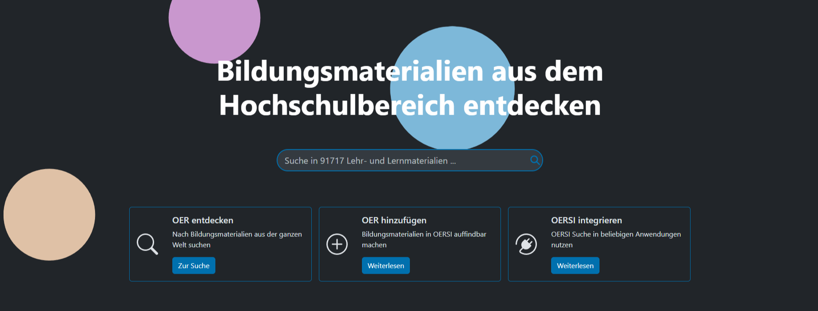818x311 pixels.
Task: Click text 'OERSI Suche in beliebigen Anwendungen nutzen'
Action: 615,239
